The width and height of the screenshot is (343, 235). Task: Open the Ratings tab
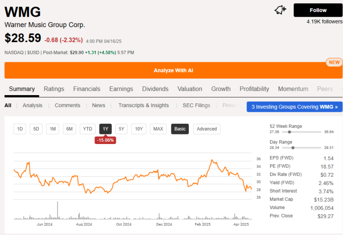click(x=54, y=89)
